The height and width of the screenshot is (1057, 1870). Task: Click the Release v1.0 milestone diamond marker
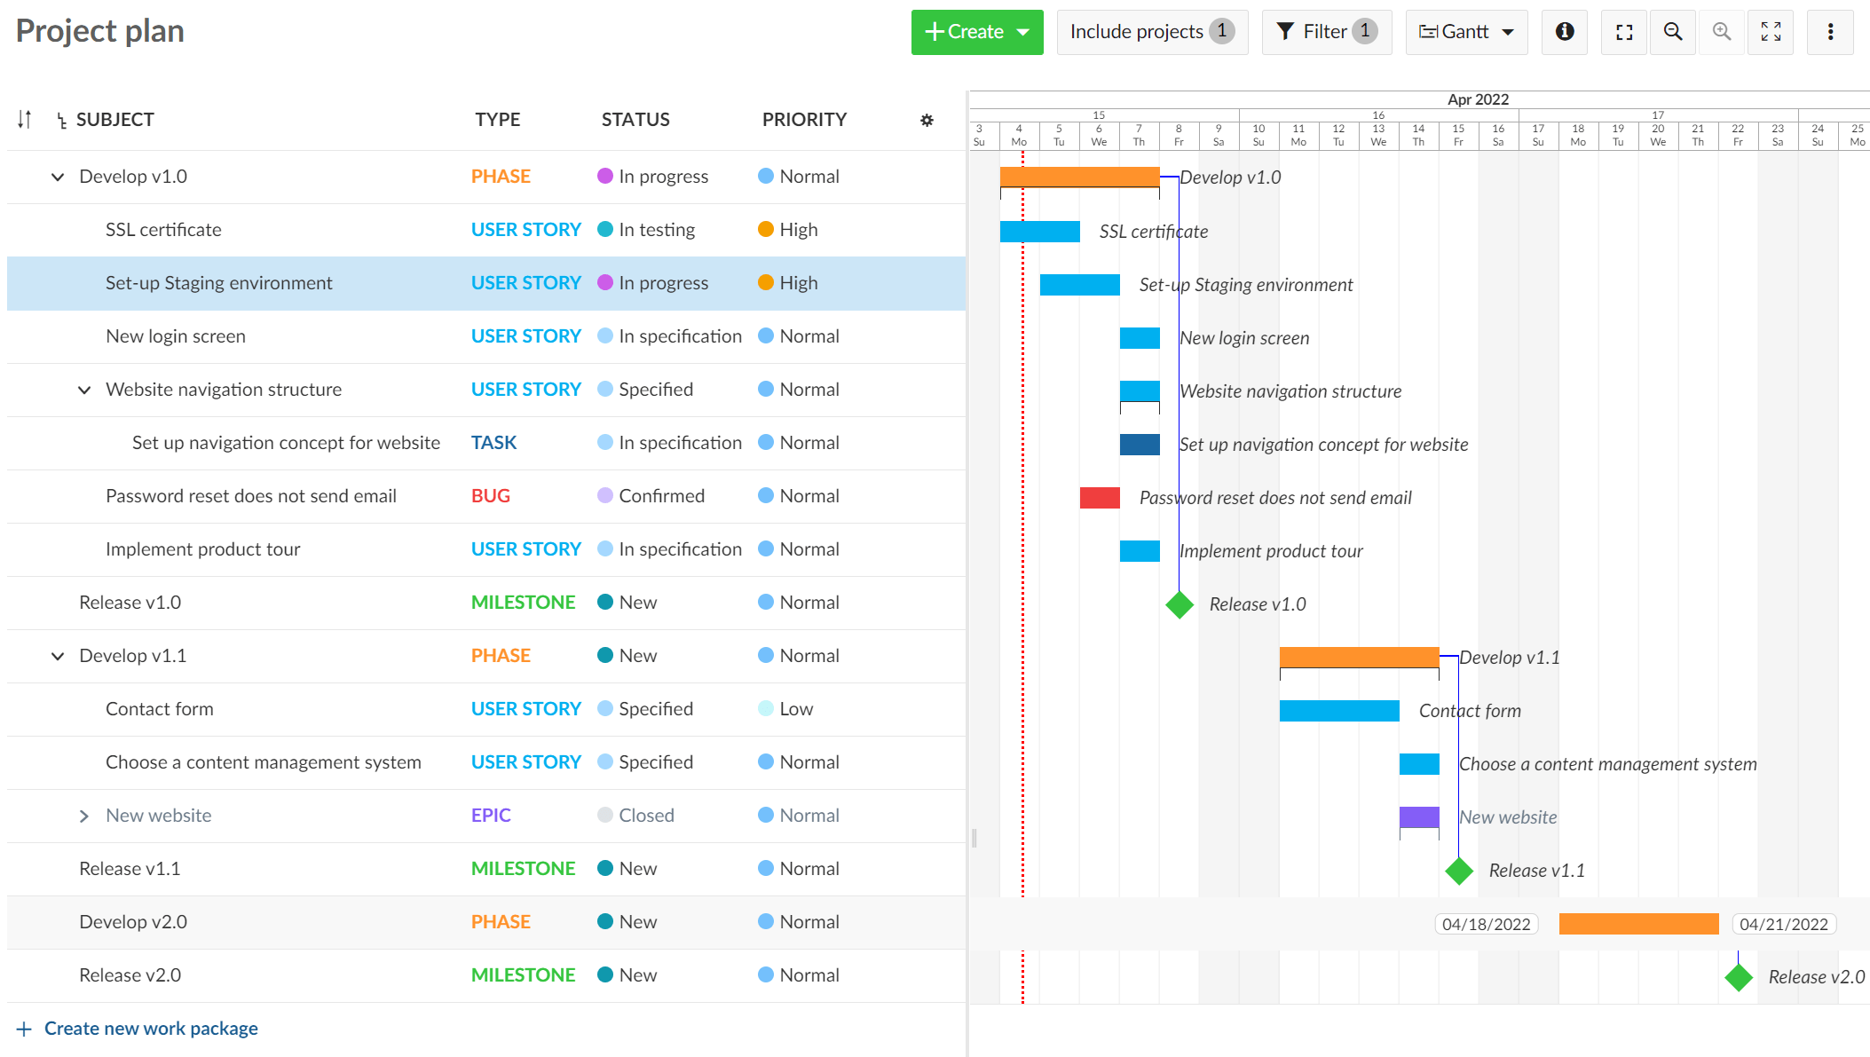coord(1178,603)
